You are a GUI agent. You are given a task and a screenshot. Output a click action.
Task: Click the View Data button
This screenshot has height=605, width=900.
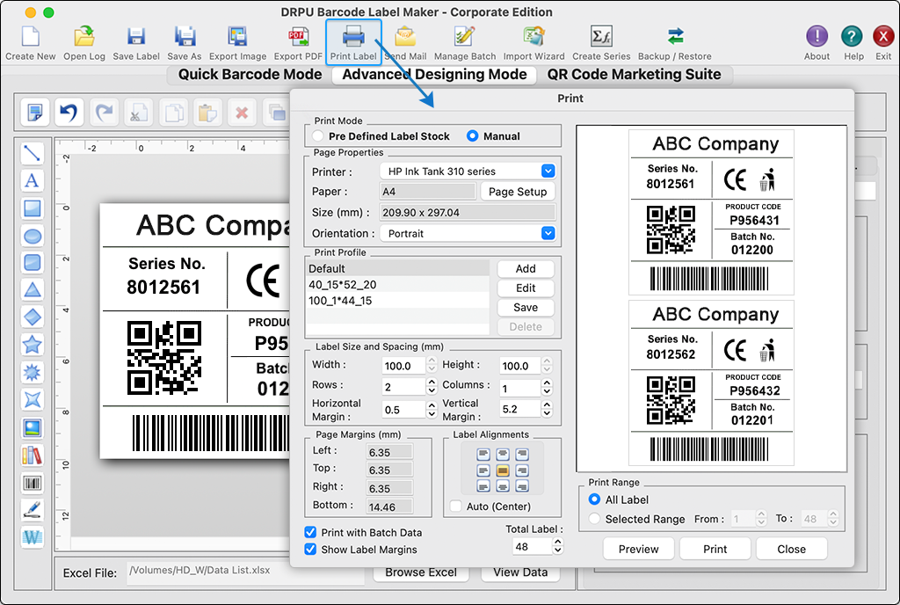coord(520,572)
